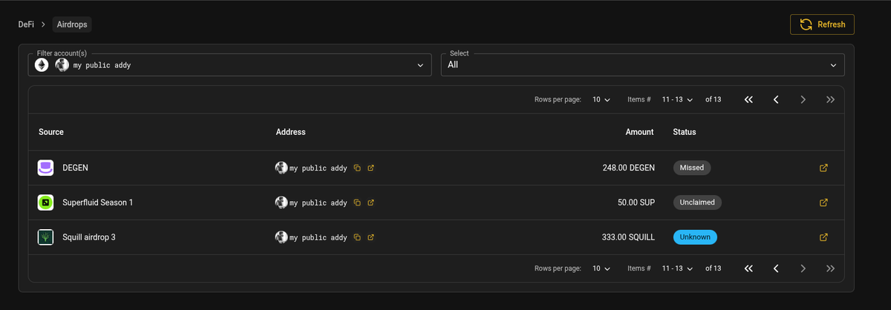
Task: Go to previous page using bottom pagination
Action: [776, 268]
